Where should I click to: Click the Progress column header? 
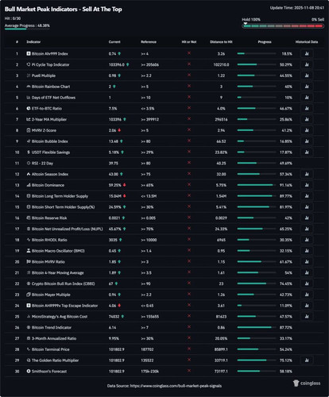(x=265, y=42)
